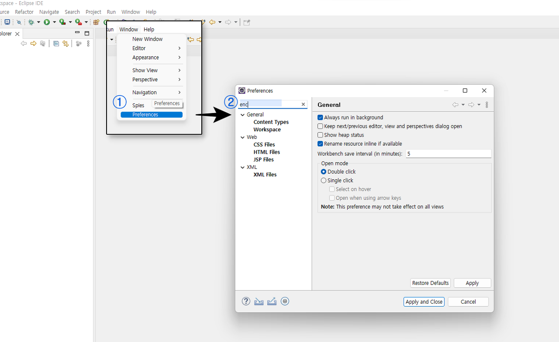Screen dimensions: 559x342
Task: Select CSS Files tree item
Action: pos(264,144)
